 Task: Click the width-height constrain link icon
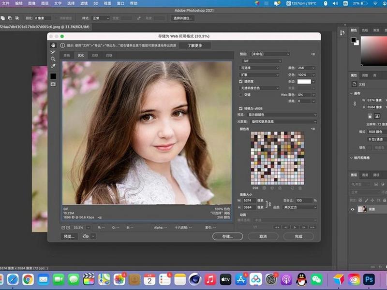coord(268,204)
